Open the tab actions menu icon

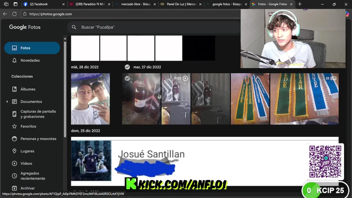coord(15,4)
